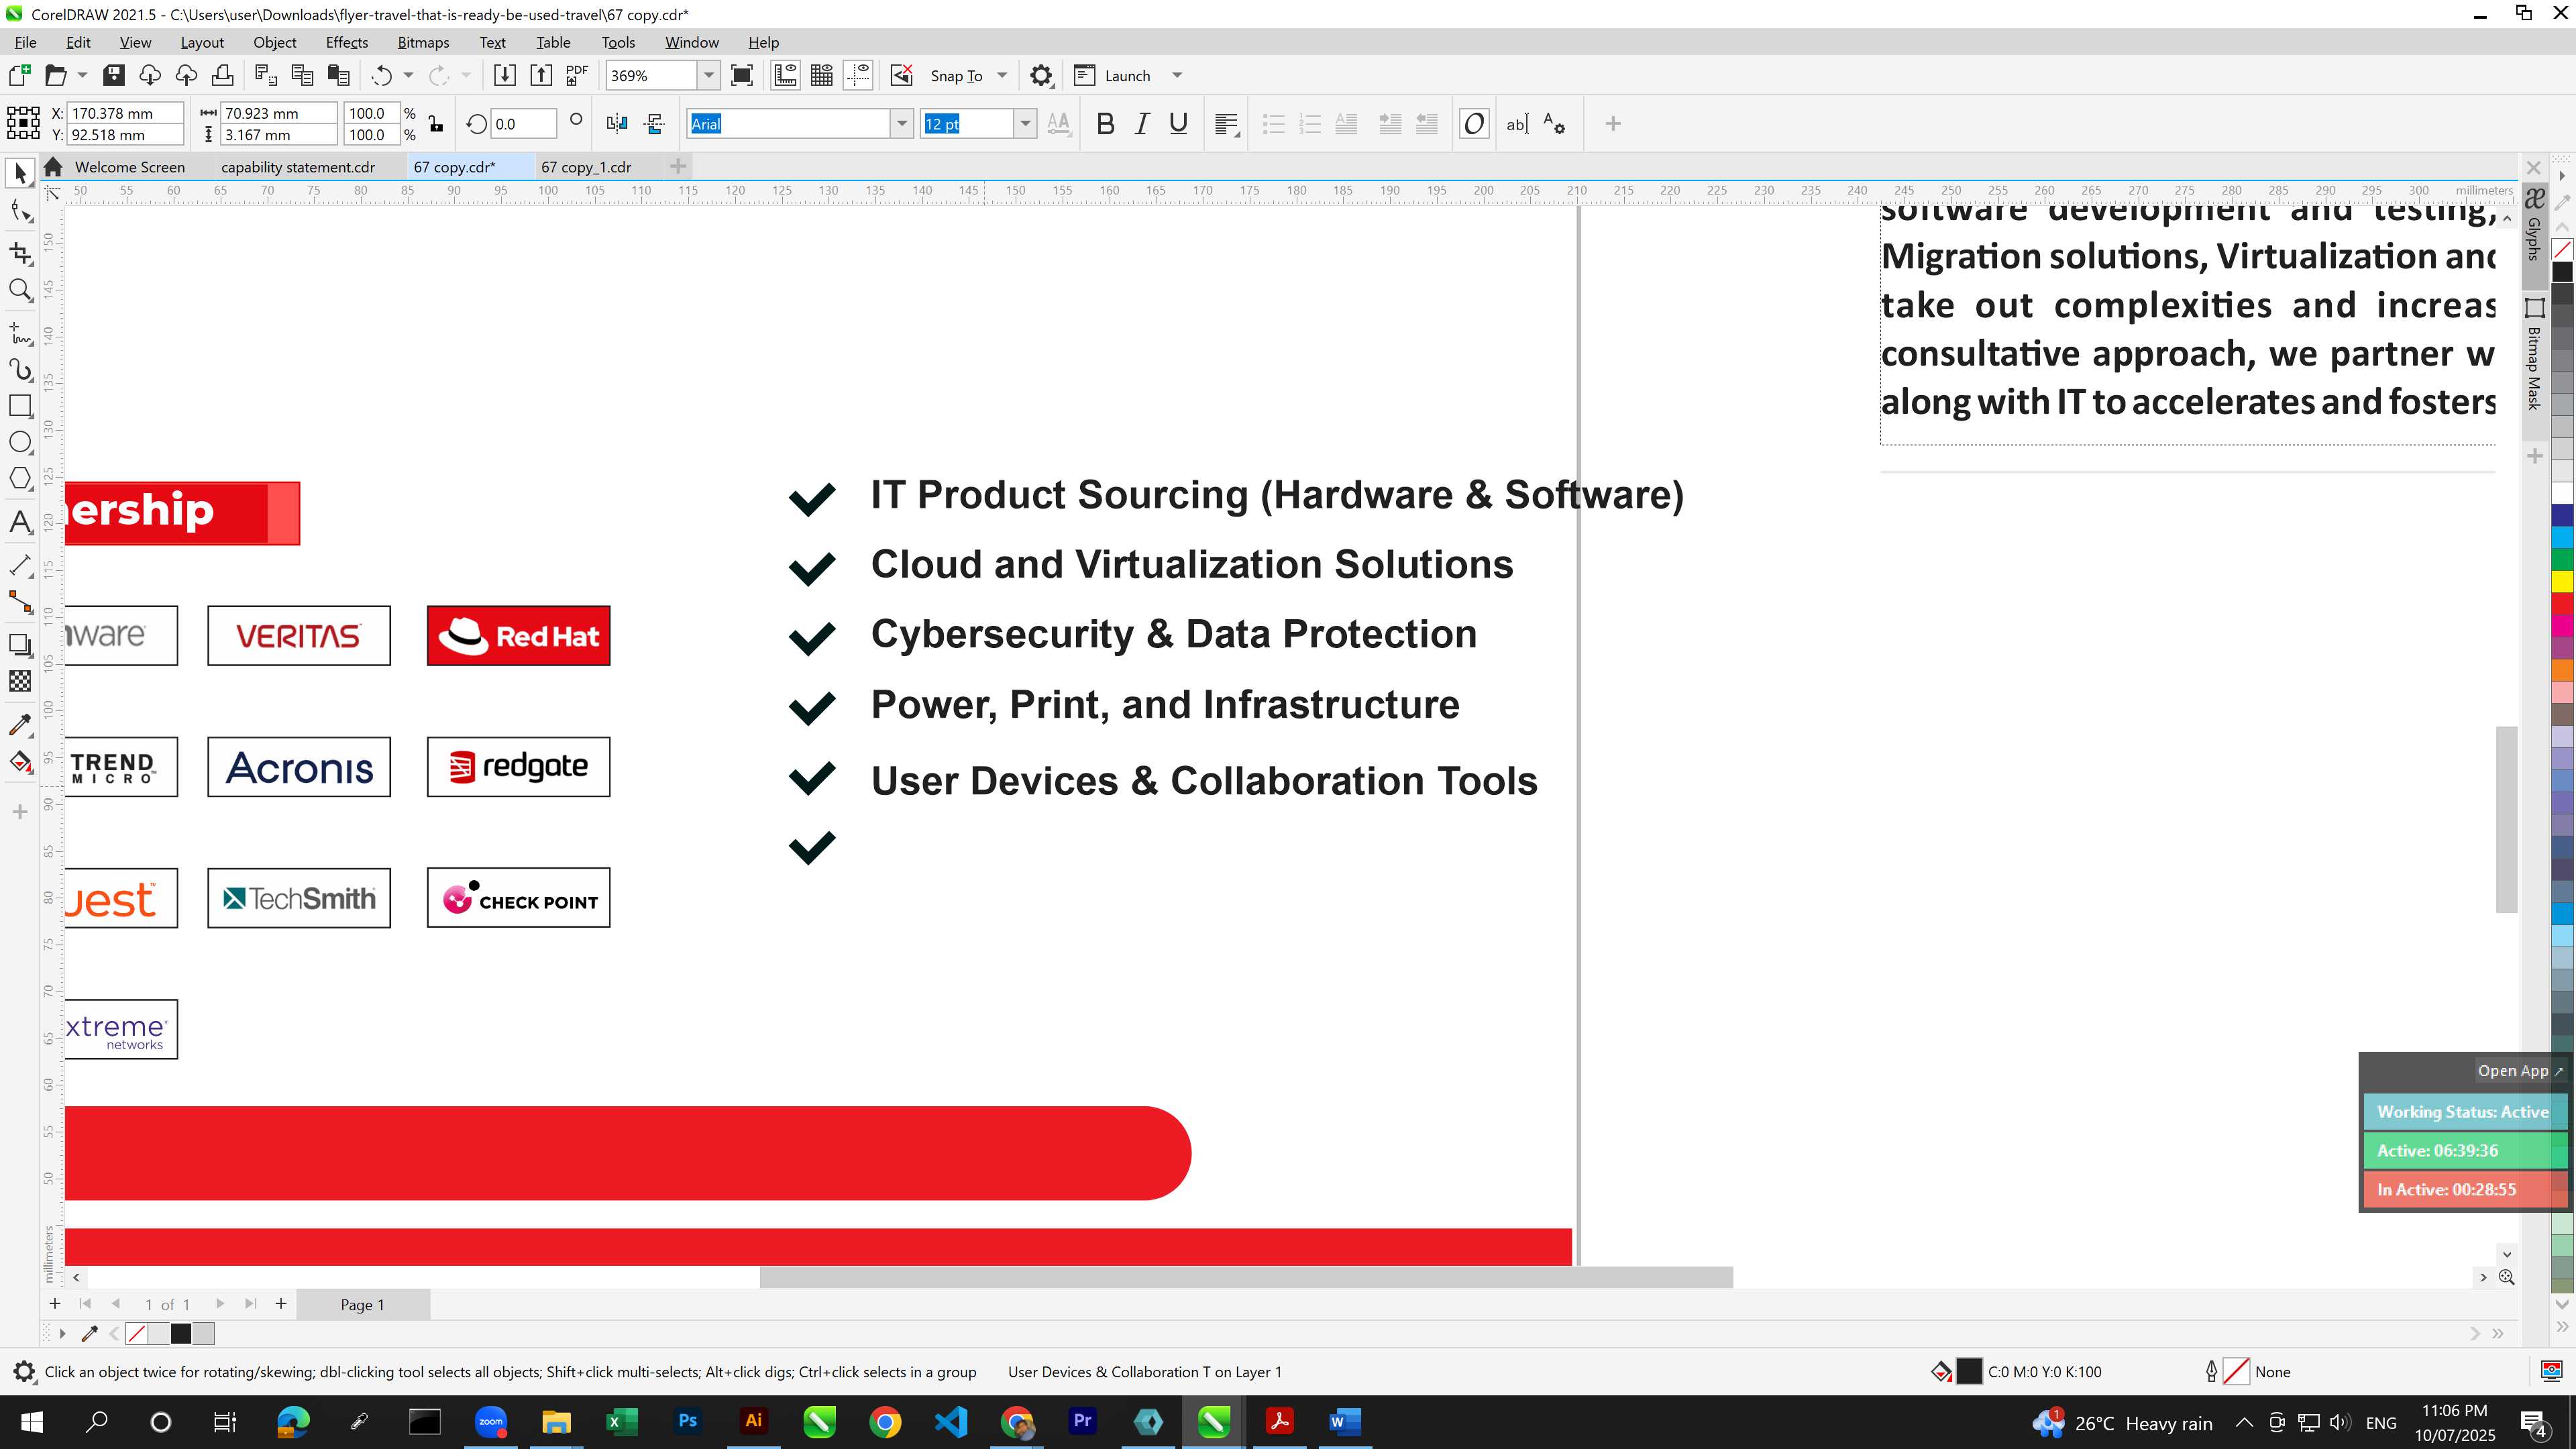
Task: Click the New document icon
Action: [20, 75]
